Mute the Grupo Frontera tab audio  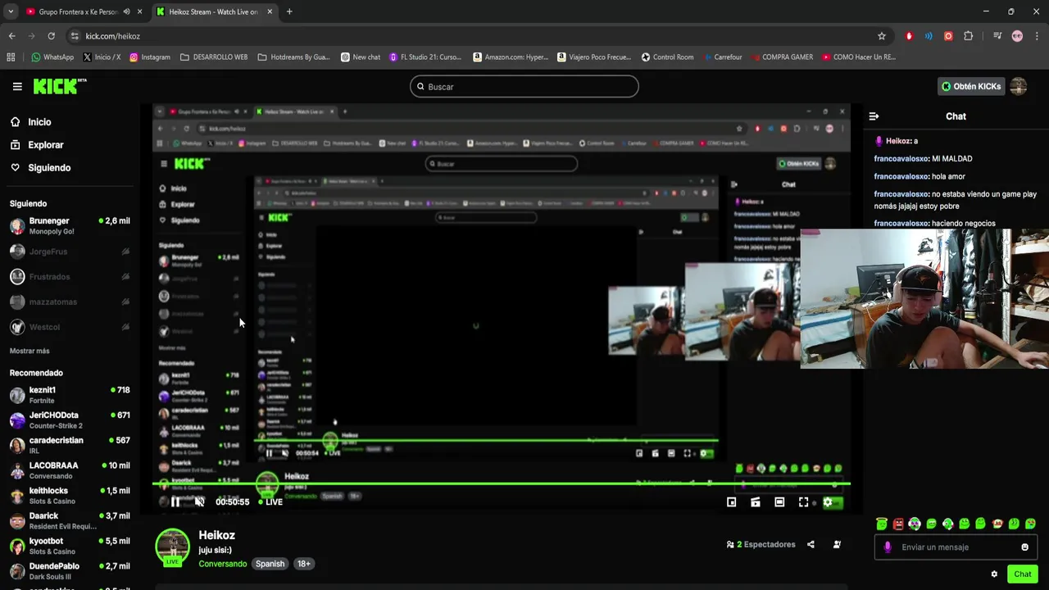126,11
